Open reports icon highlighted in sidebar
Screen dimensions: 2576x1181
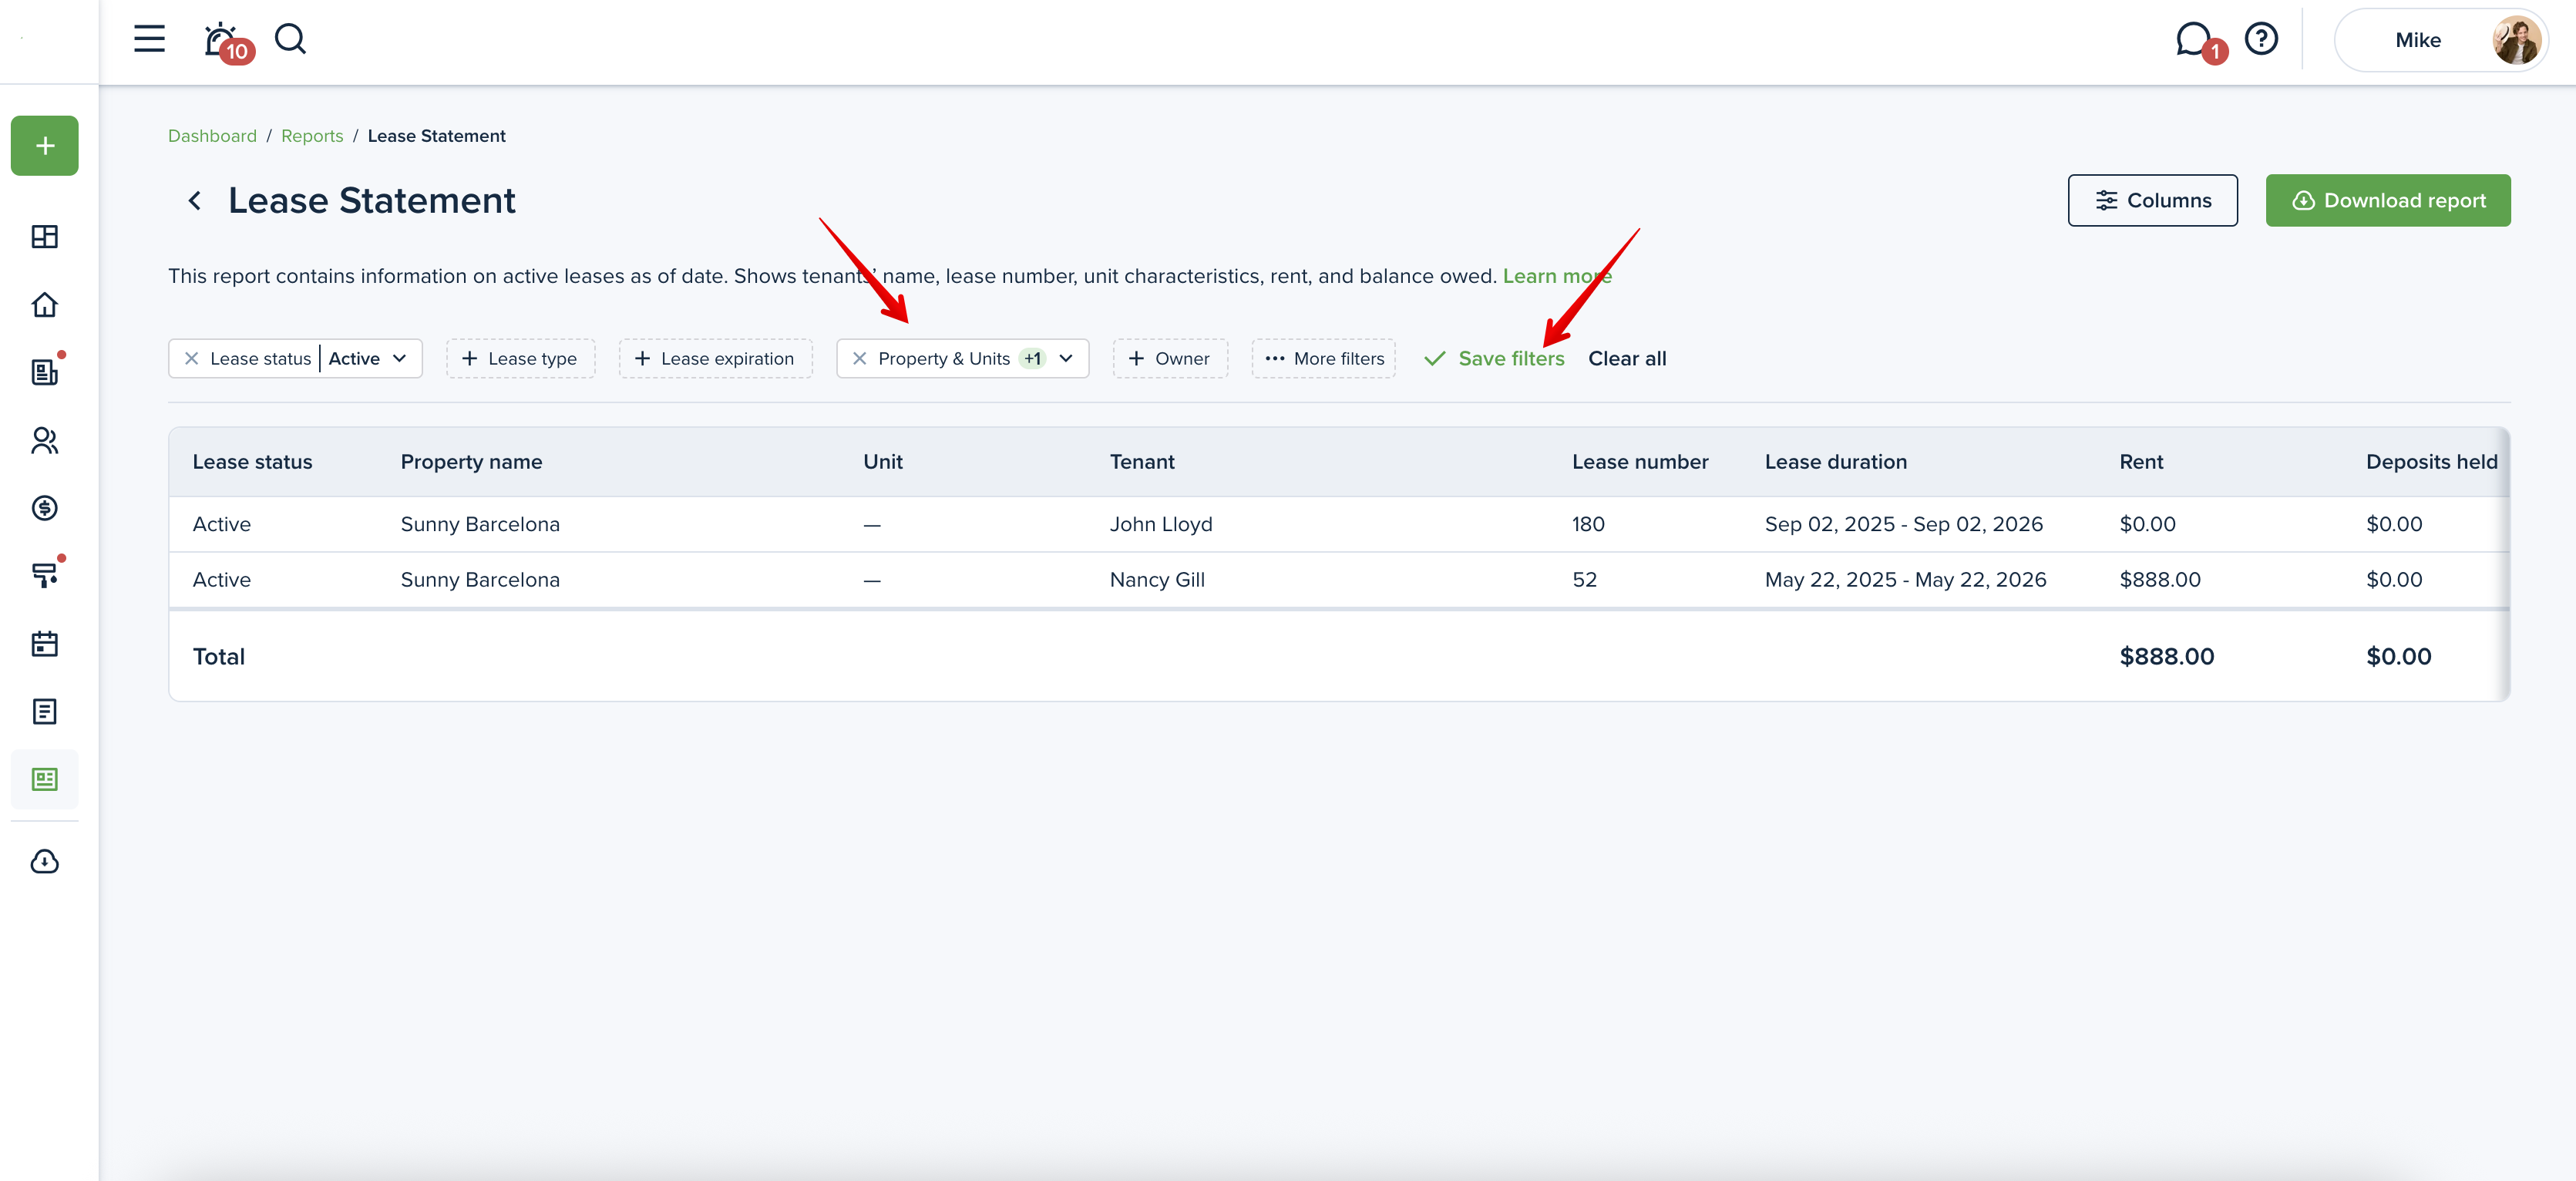coord(45,779)
